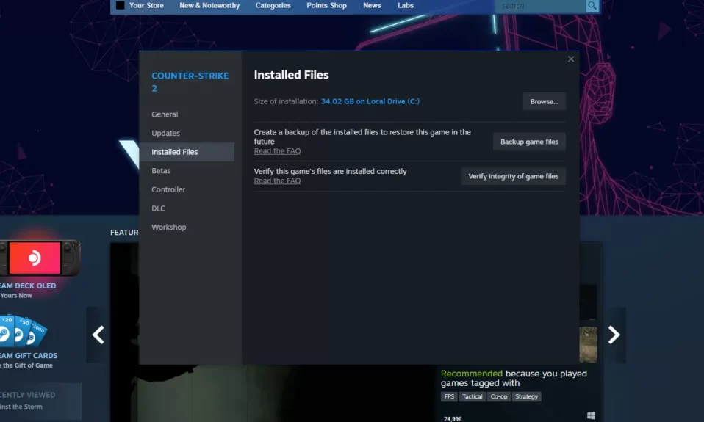704x422 pixels.
Task: Open the Your Store menu
Action: 146,5
